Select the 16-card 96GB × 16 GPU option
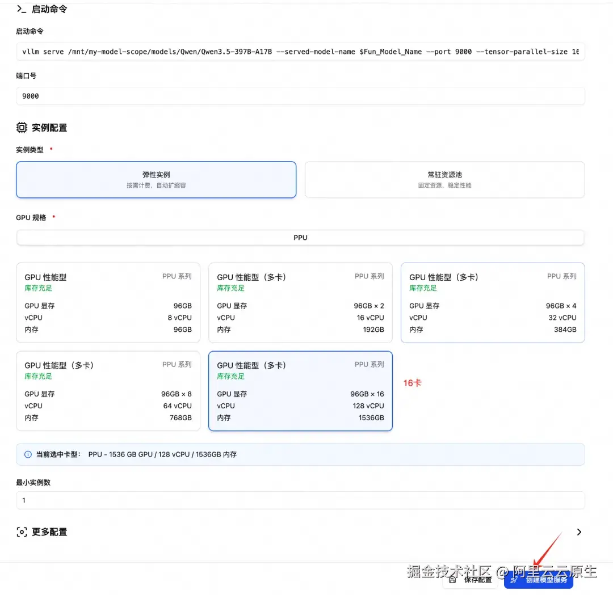 [x=300, y=391]
